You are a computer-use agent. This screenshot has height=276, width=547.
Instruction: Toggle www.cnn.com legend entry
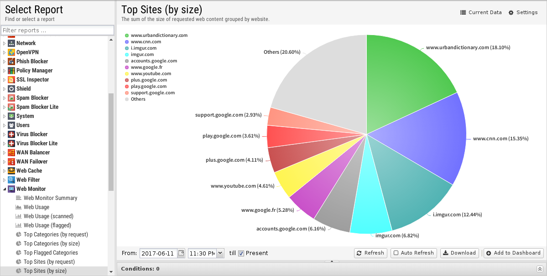click(146, 41)
